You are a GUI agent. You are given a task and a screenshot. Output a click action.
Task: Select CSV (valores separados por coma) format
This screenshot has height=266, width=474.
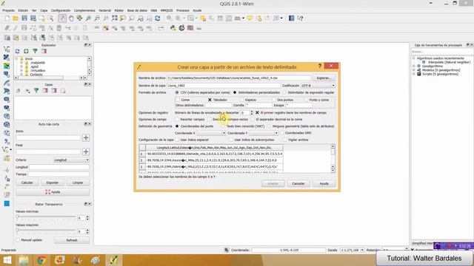(x=177, y=92)
